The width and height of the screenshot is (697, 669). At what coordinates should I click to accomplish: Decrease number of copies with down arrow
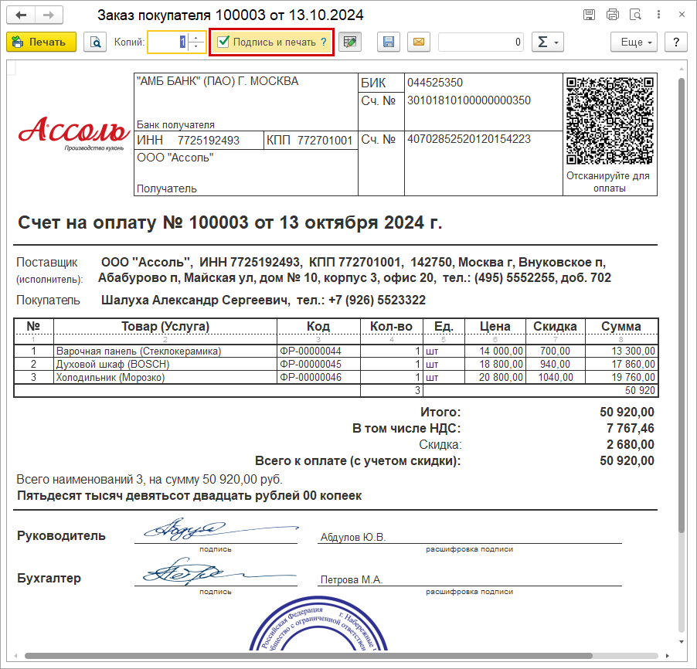[197, 47]
